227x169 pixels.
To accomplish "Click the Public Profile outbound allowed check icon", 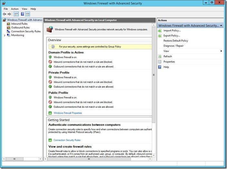I will 50,107.
